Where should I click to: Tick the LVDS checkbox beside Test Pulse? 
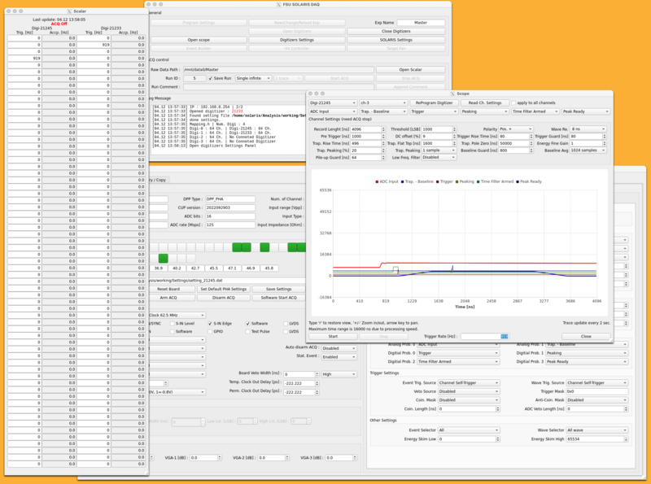pyautogui.click(x=286, y=332)
